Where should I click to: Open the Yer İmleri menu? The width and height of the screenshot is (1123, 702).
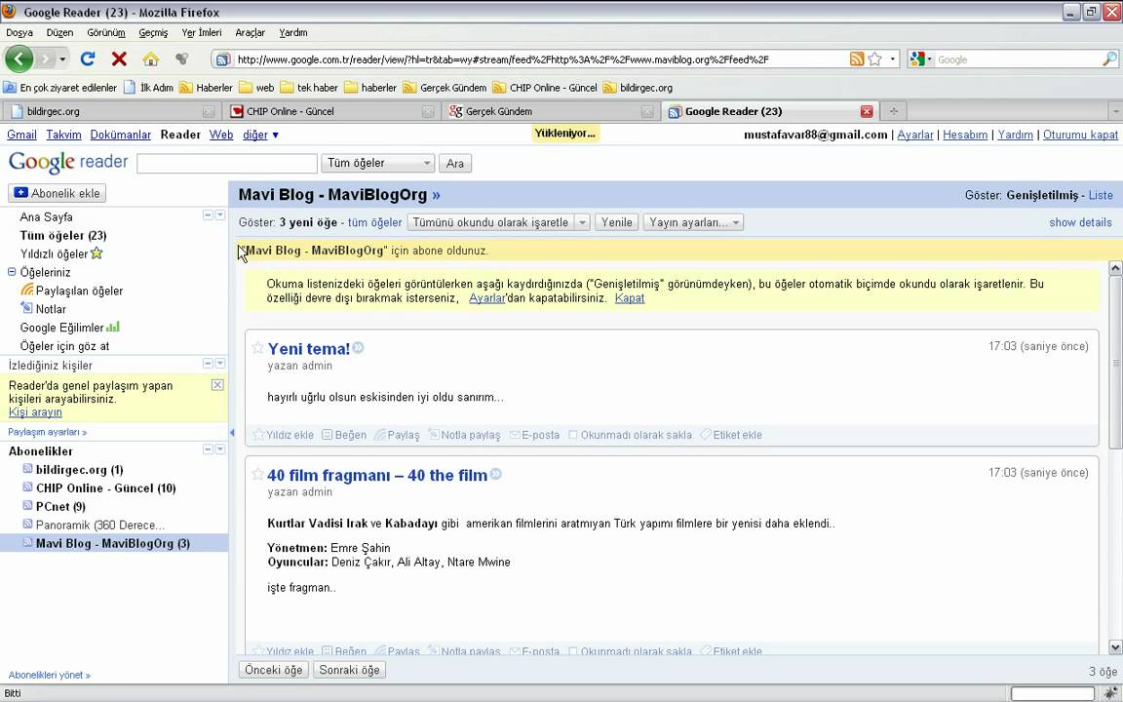(x=201, y=32)
